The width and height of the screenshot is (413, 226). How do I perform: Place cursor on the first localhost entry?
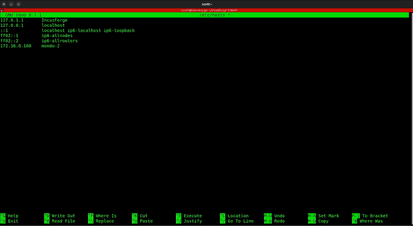(53, 26)
